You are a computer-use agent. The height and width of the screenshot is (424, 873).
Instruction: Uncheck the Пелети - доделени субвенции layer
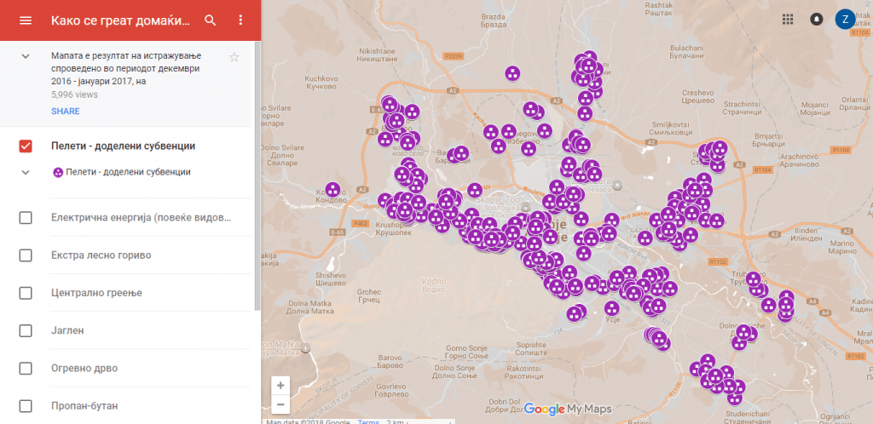[x=26, y=146]
